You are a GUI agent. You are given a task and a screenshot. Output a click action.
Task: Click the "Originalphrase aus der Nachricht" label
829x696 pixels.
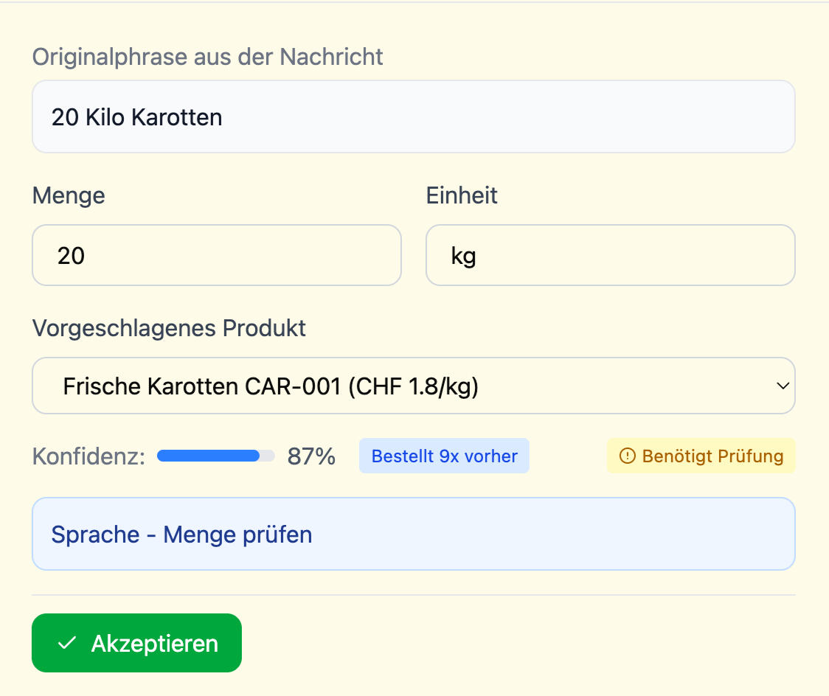(x=207, y=57)
